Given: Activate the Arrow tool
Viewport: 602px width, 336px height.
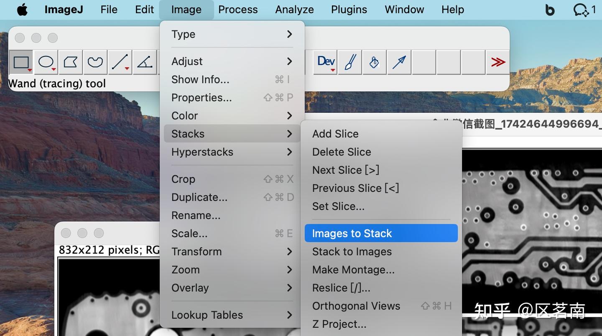Looking at the screenshot, I should click(x=399, y=62).
